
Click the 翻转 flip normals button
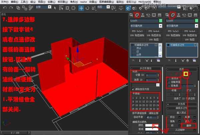[189, 126]
